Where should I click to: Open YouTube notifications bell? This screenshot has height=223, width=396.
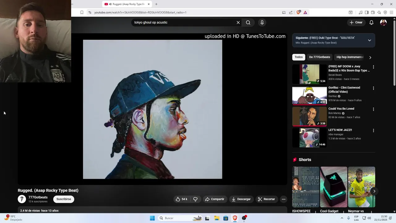(372, 22)
